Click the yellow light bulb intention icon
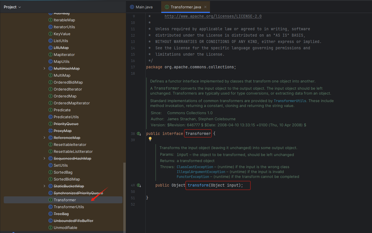 (150, 139)
